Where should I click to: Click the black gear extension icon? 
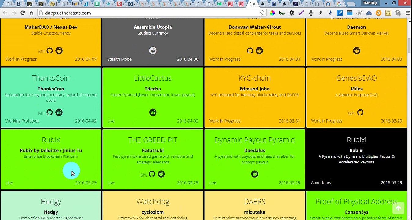pyautogui.click(x=292, y=13)
